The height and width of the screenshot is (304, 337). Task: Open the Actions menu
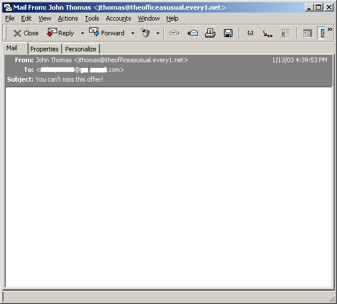click(x=68, y=18)
